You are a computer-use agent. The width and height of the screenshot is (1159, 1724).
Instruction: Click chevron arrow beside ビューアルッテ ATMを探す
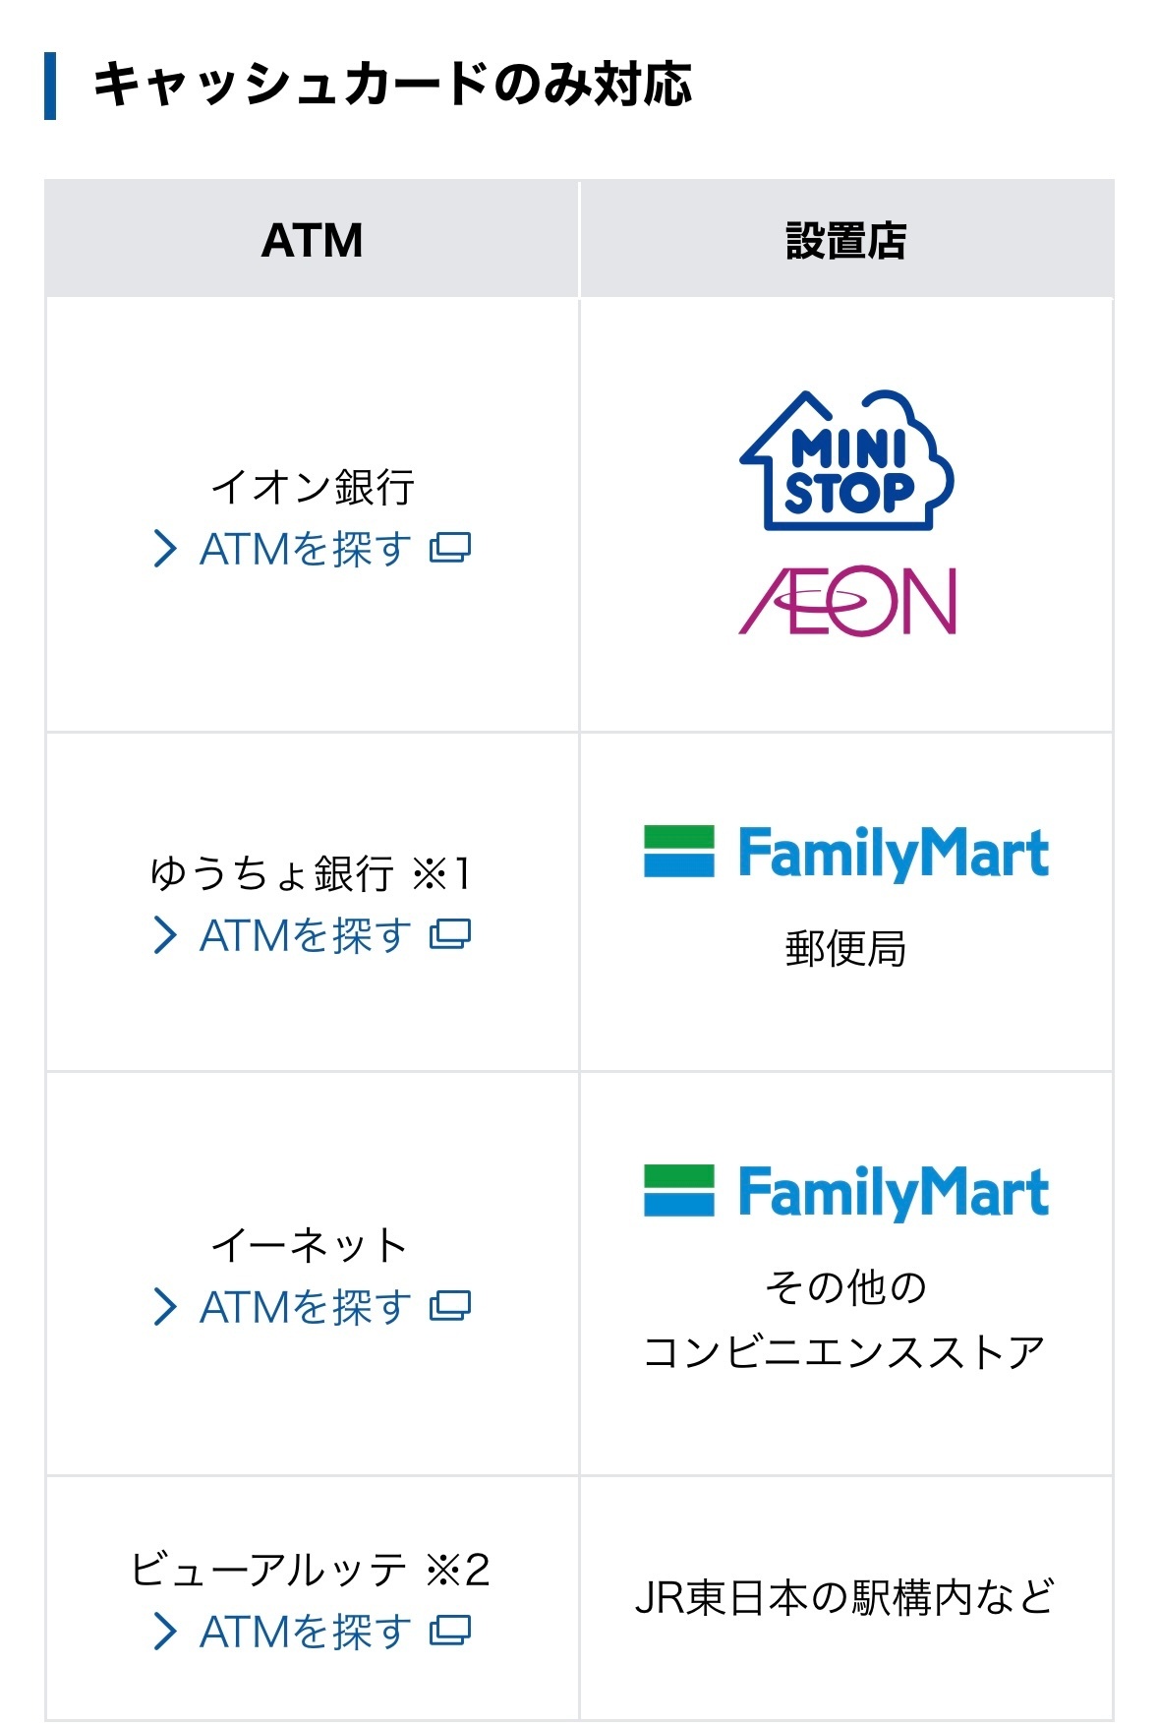(x=165, y=1632)
